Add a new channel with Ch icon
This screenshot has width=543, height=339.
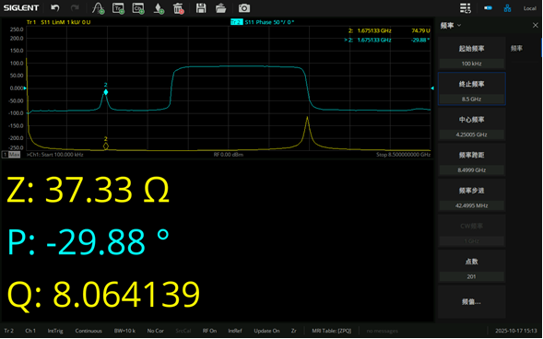click(x=138, y=8)
